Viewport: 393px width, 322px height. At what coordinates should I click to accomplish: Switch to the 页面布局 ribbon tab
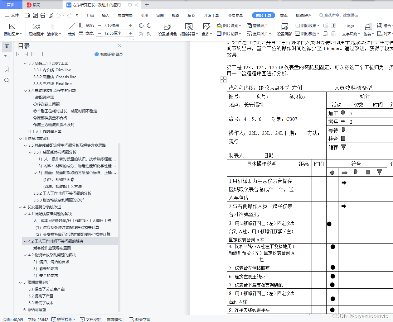coord(125,15)
